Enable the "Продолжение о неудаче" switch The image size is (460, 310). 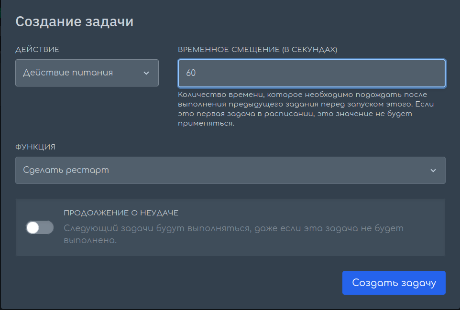pyautogui.click(x=40, y=227)
